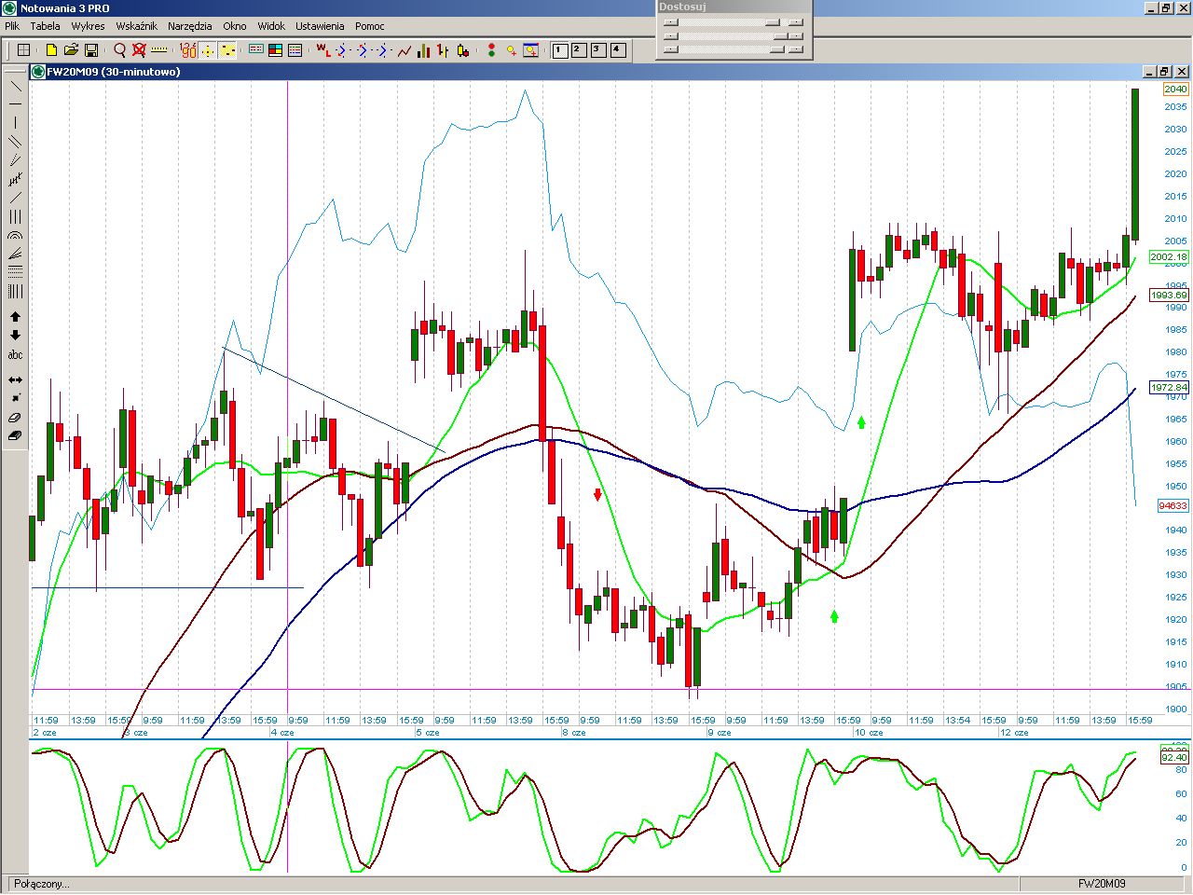Image resolution: width=1193 pixels, height=895 pixels.
Task: Open the Tabela menu
Action: click(45, 26)
